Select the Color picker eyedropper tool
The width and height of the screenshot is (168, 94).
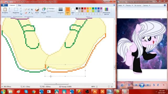(29, 13)
